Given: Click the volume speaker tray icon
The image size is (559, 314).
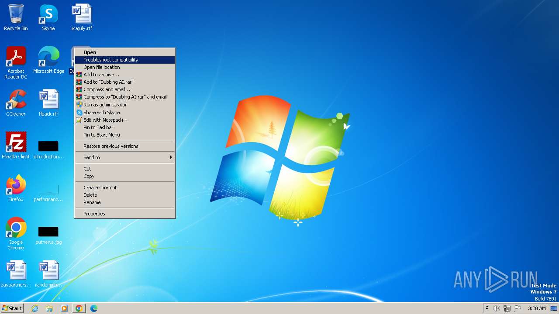Looking at the screenshot, I should point(497,308).
